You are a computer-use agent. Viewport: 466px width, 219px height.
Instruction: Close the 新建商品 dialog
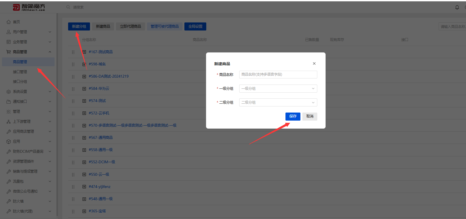tap(314, 63)
